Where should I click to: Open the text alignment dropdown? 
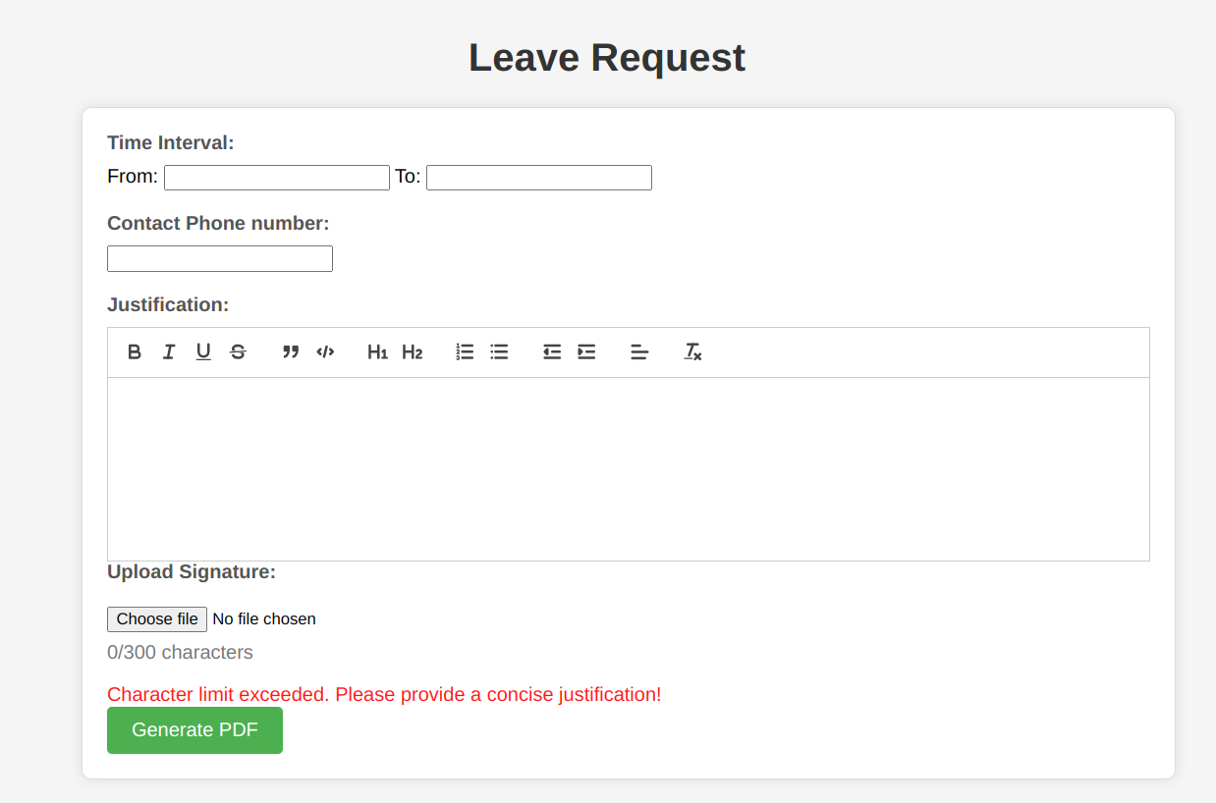640,351
